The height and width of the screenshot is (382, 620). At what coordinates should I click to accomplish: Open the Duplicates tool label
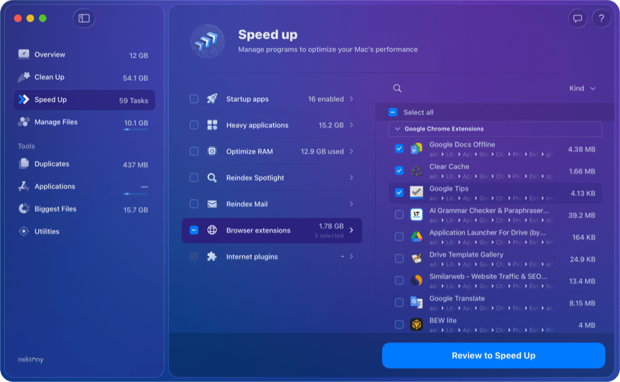click(x=52, y=164)
